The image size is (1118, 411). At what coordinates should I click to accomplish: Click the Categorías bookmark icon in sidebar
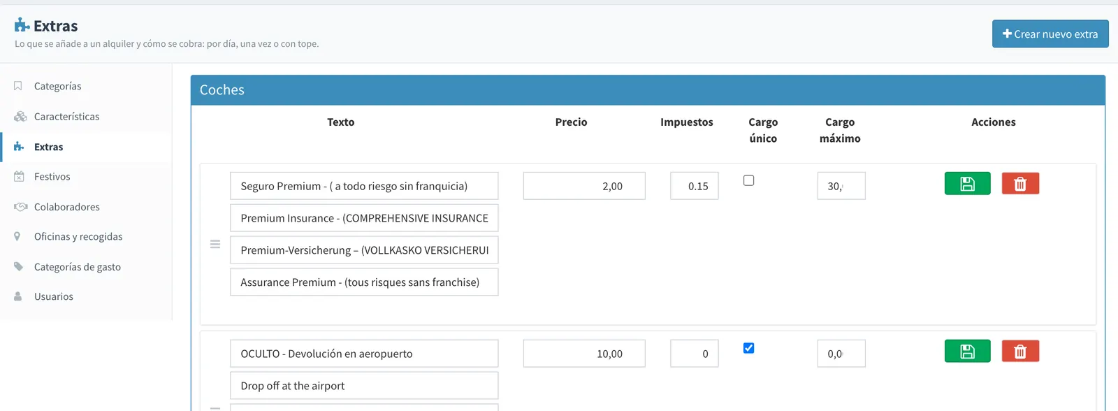(18, 86)
